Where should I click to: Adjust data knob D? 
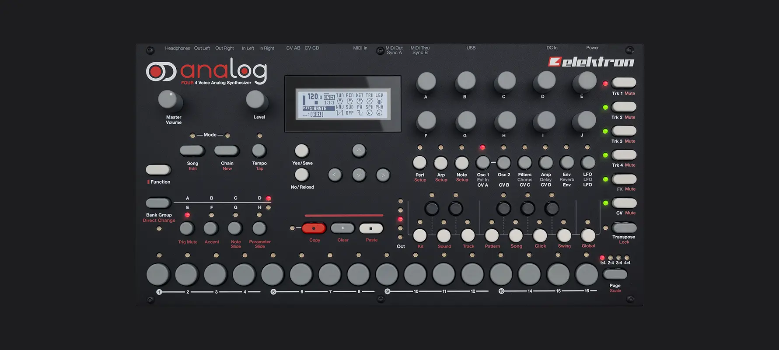coord(545,81)
